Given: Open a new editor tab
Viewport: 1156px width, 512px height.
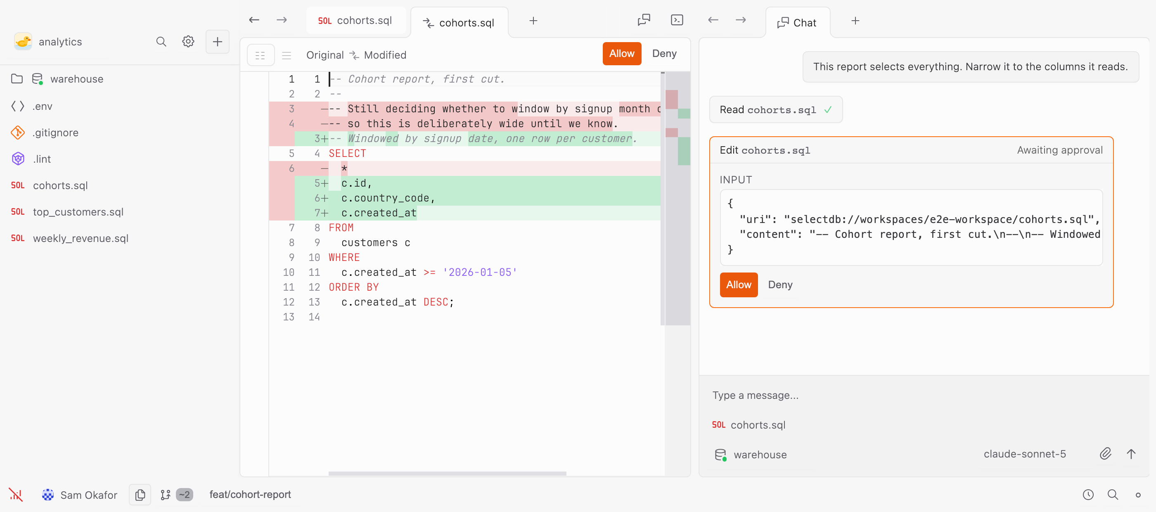Looking at the screenshot, I should coord(533,21).
